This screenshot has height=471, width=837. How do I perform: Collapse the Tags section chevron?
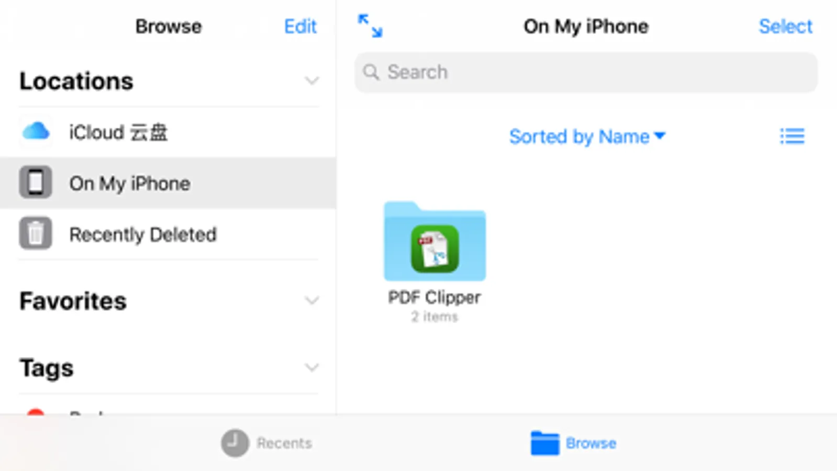pyautogui.click(x=312, y=367)
